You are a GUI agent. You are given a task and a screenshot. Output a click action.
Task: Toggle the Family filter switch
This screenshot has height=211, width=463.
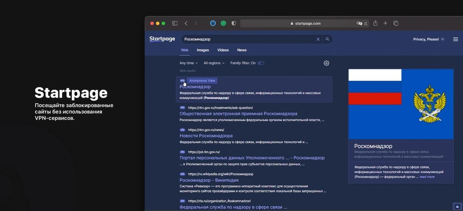(x=261, y=63)
